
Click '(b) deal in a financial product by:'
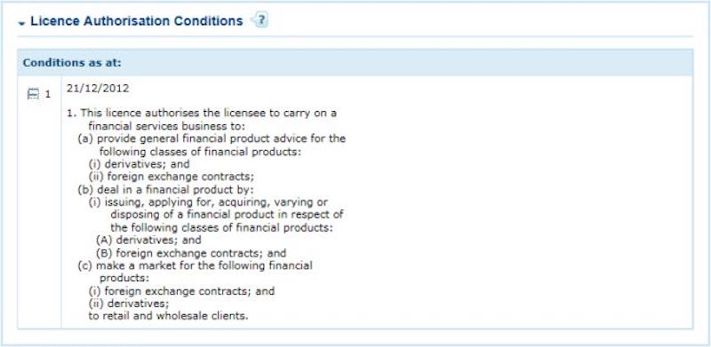(165, 189)
